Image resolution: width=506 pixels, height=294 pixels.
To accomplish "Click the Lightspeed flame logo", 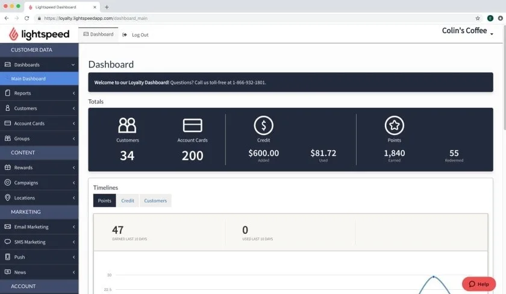I will [x=13, y=34].
